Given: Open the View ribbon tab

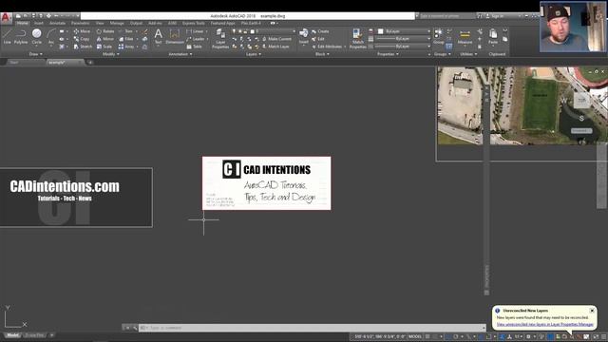Looking at the screenshot, I should [x=100, y=23].
